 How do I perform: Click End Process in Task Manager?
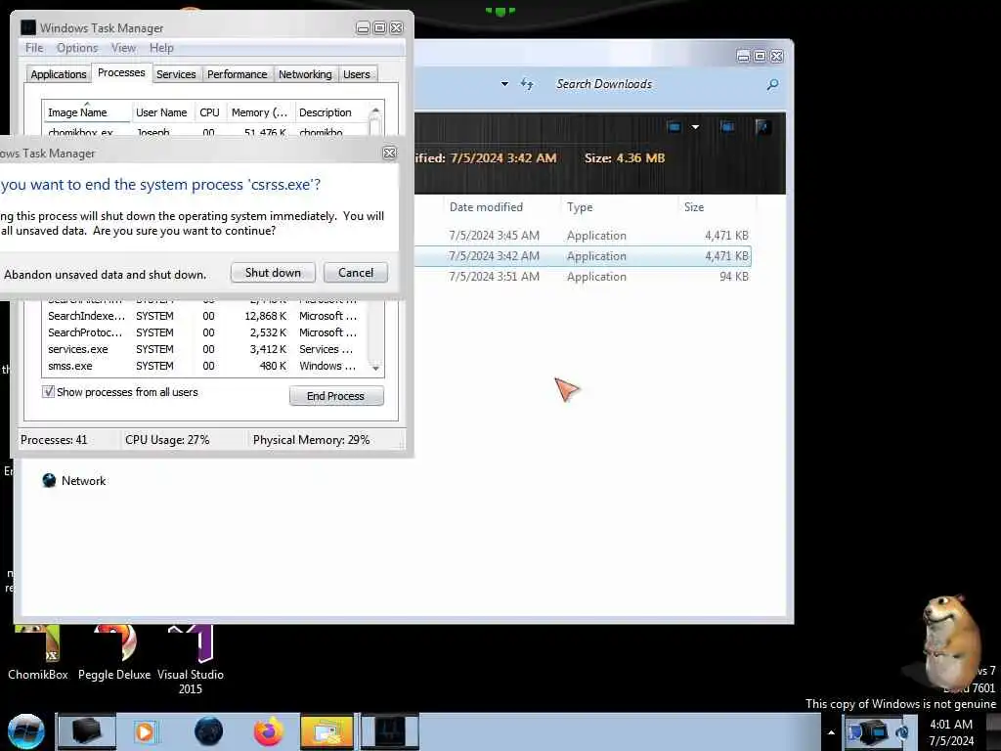pyautogui.click(x=336, y=396)
